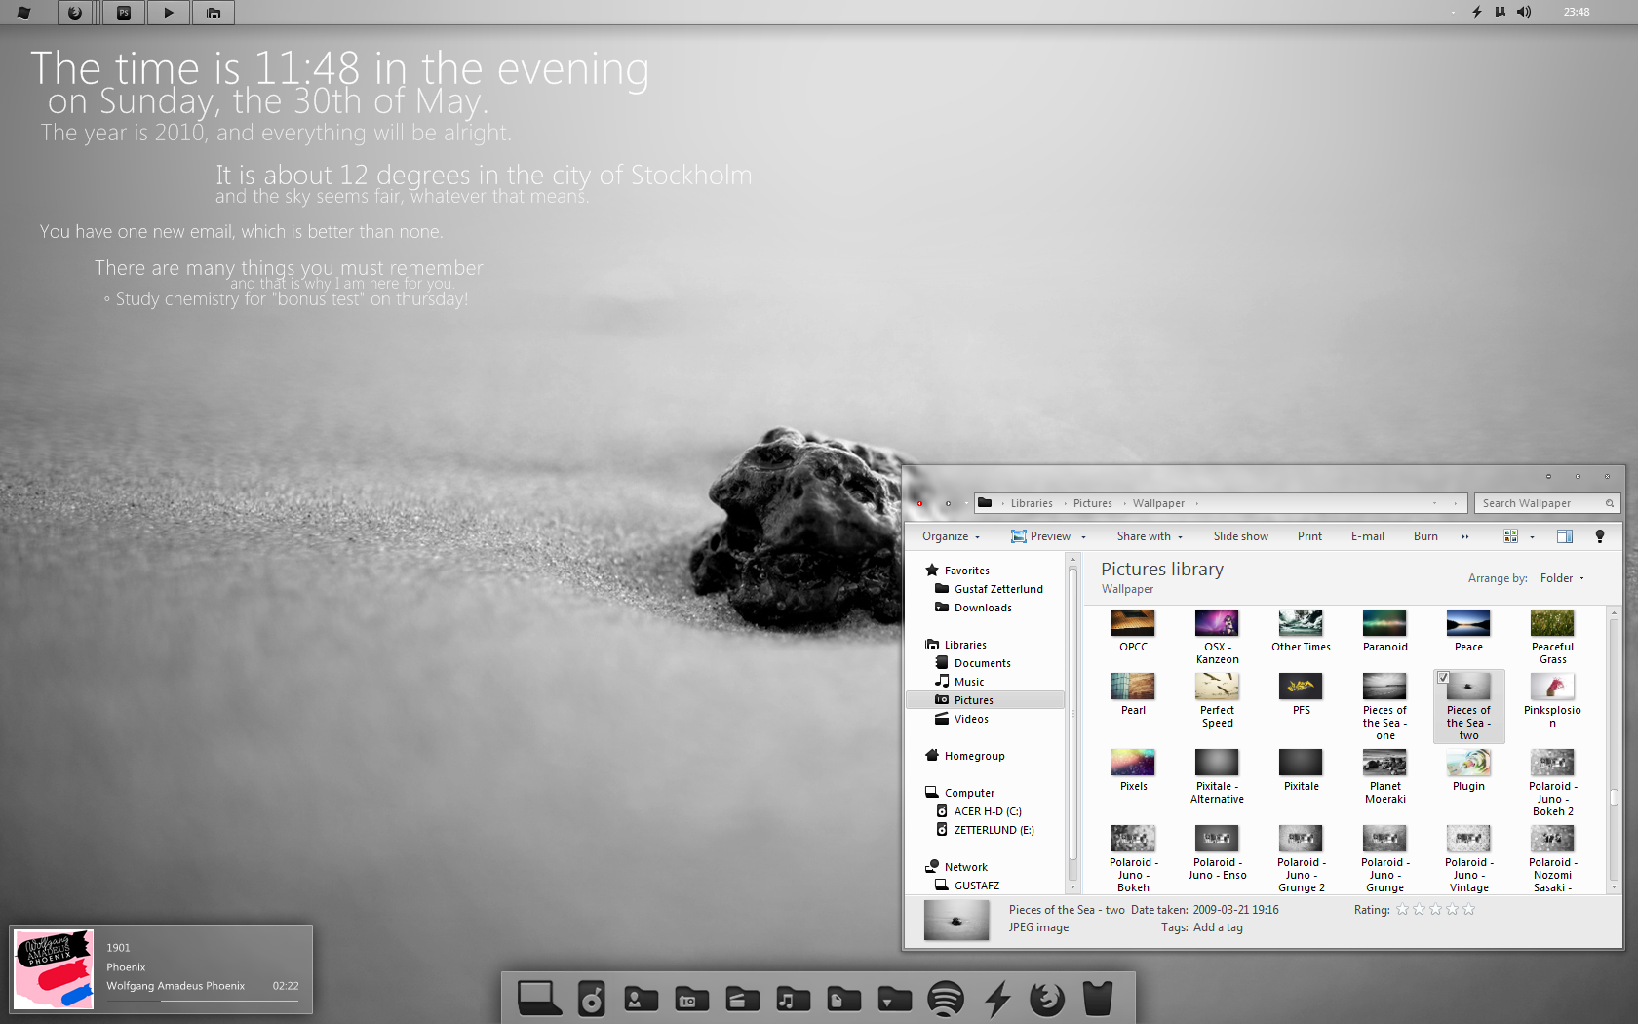Screen dimensions: 1638x1024
Task: Open the laptop computer dock icon
Action: point(539,998)
